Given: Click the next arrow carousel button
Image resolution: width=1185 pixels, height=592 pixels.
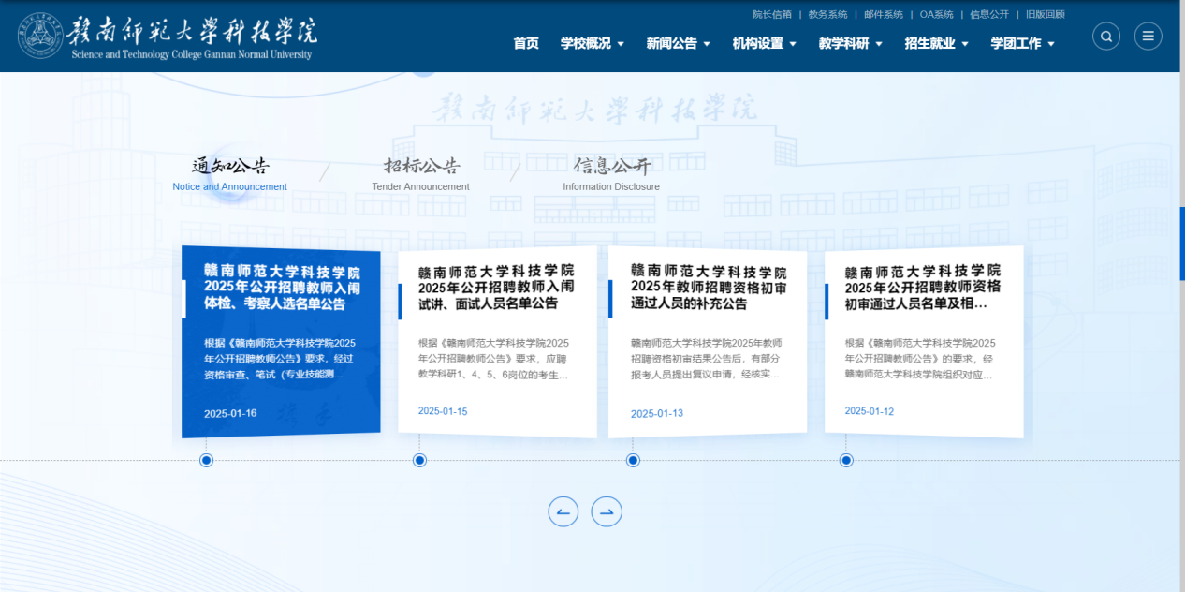Looking at the screenshot, I should pos(607,511).
